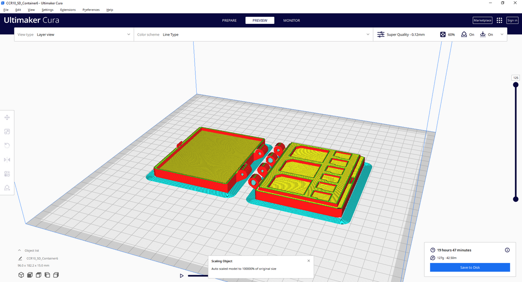Select the Support Blocker tool
522x282 pixels.
click(7, 188)
